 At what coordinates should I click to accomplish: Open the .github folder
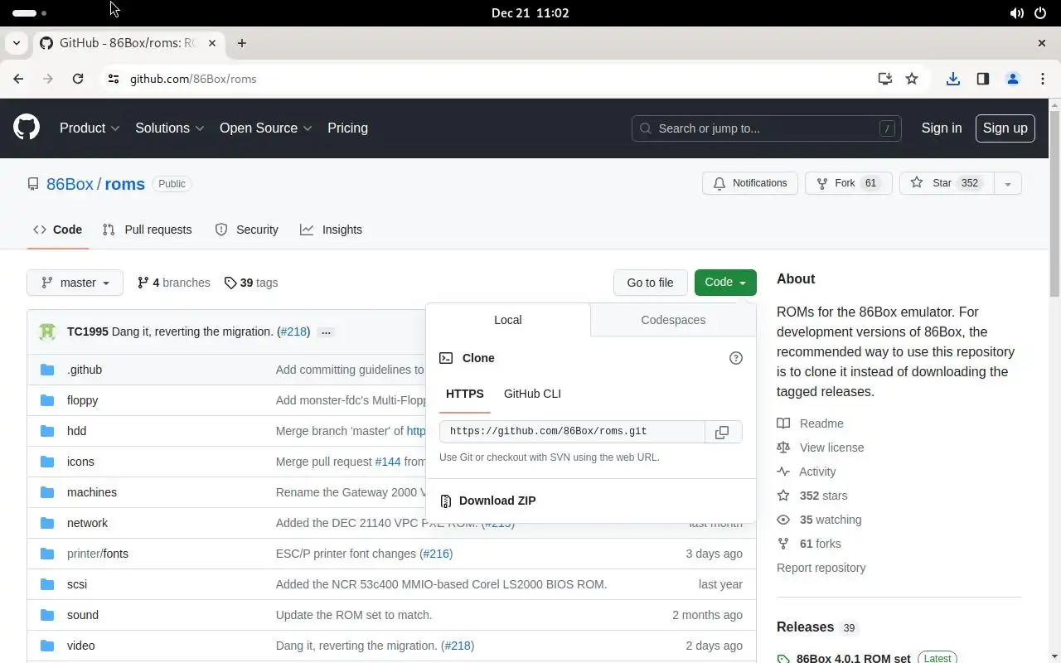pos(85,370)
